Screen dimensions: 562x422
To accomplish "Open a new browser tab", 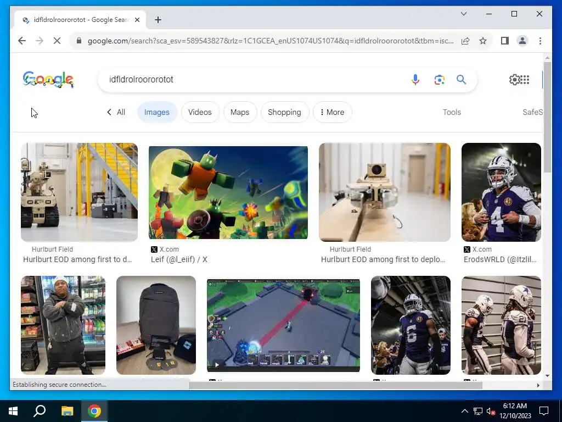I will (x=158, y=20).
